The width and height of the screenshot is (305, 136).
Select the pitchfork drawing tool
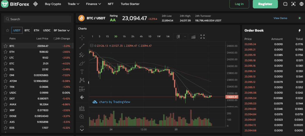tap(82, 55)
